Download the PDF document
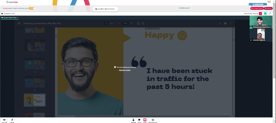The height and width of the screenshot is (123, 276). 220,23
